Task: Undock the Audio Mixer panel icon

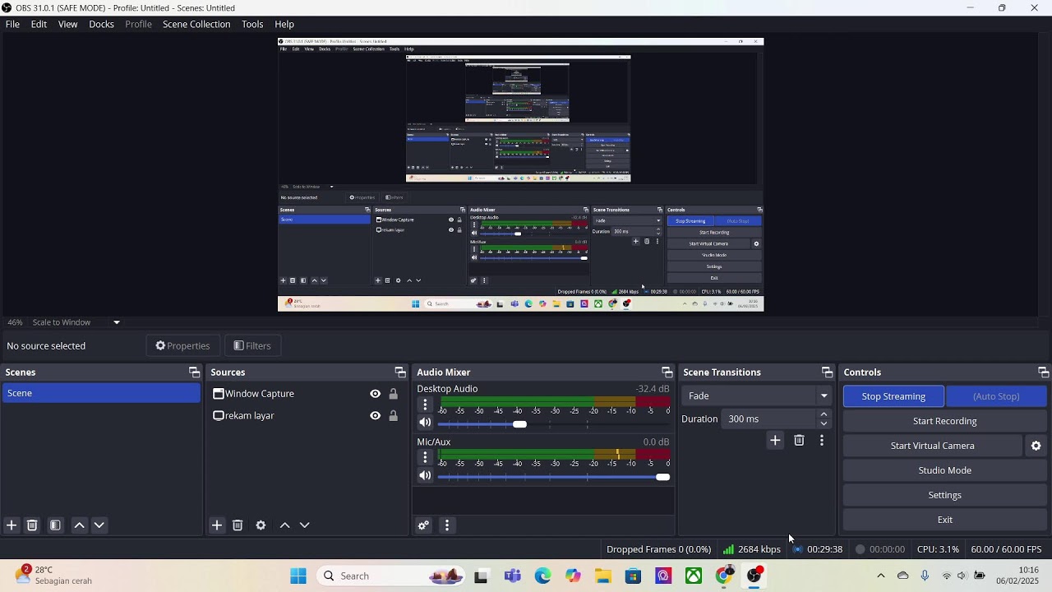Action: [667, 372]
